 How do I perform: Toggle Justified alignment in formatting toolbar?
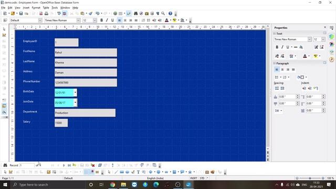tap(136, 20)
